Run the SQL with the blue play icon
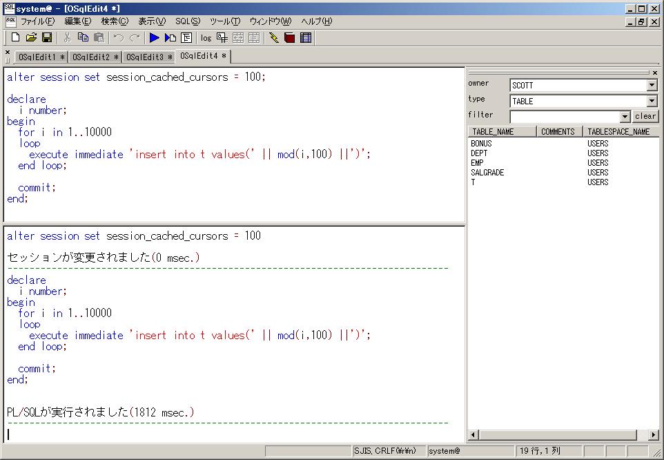The height and width of the screenshot is (460, 664). [154, 37]
